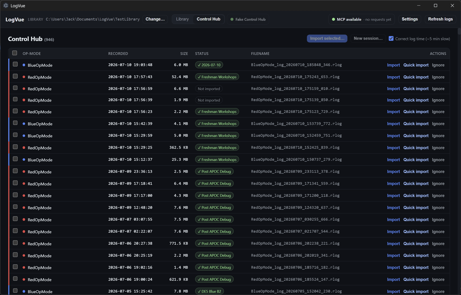The height and width of the screenshot is (295, 461).
Task: Select filename BlueOpMode_log_20260710_153739_772.rlog
Action: pos(296,124)
